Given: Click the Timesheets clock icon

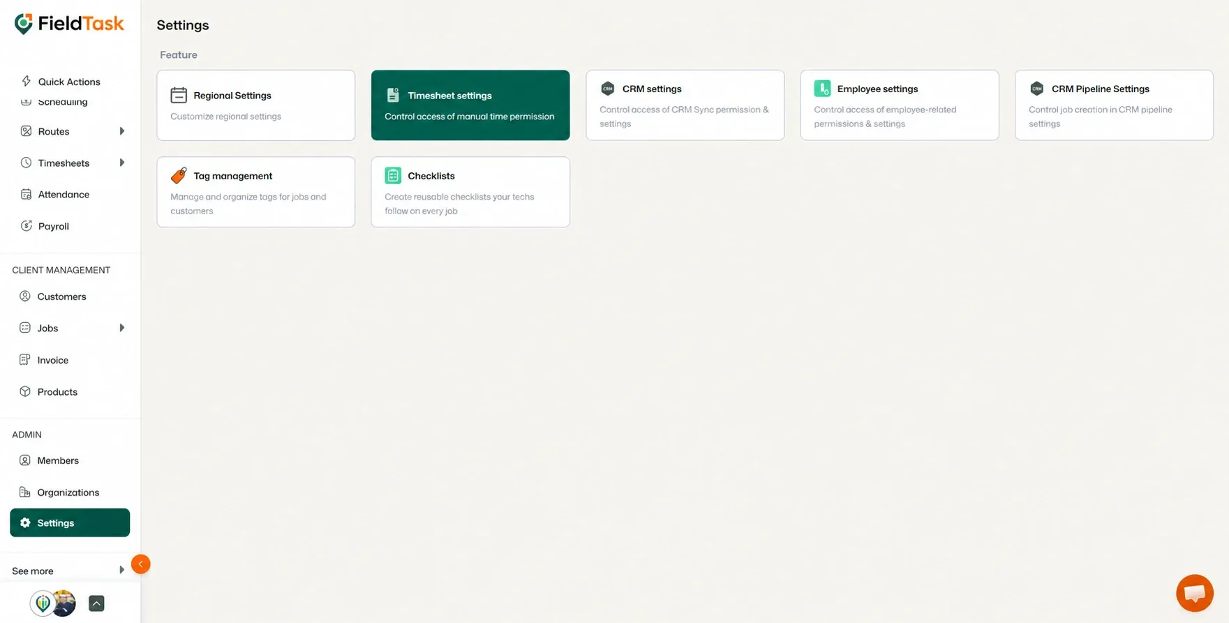Looking at the screenshot, I should [x=26, y=163].
